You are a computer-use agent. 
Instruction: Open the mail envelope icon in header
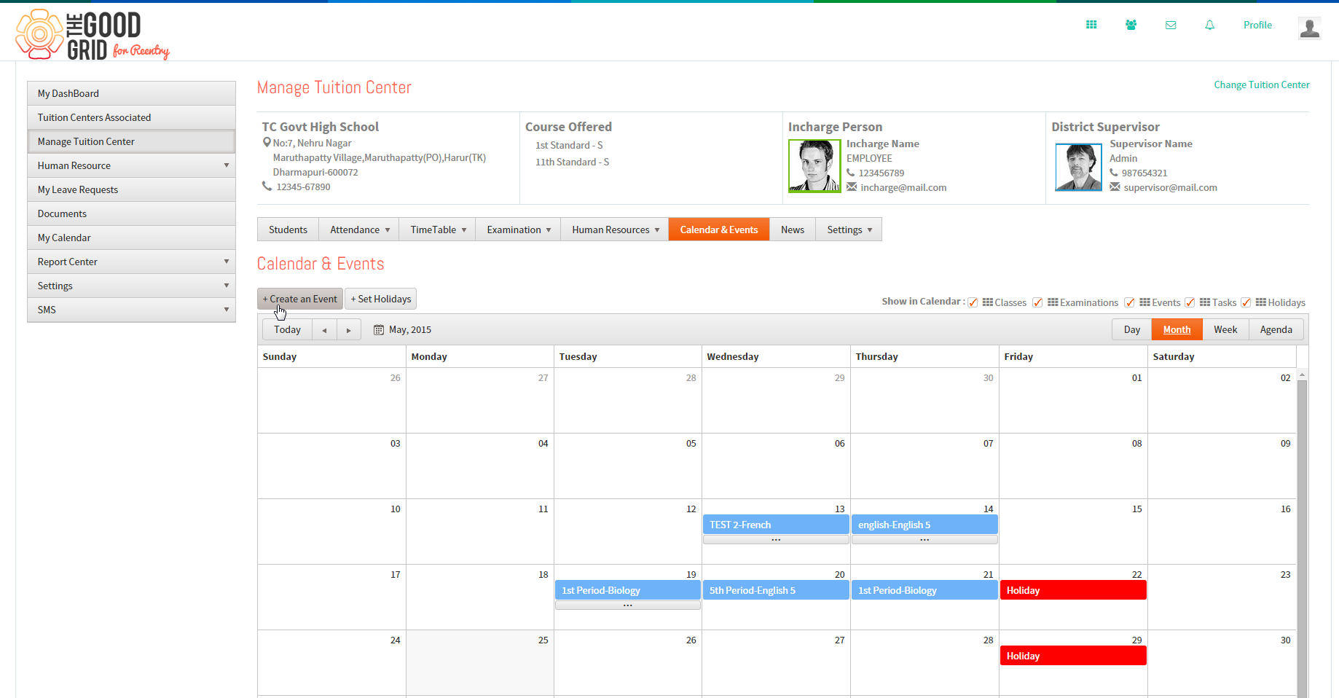[x=1171, y=25]
